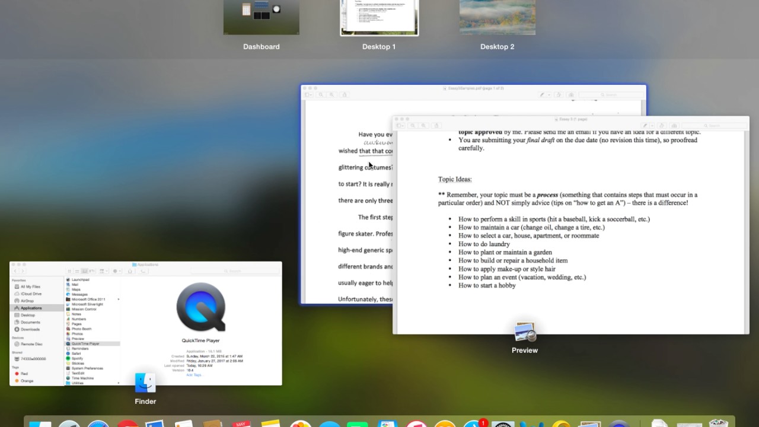Click the search field in Essay3Samples.pdf window
Screen dimensions: 759x427
click(611, 95)
